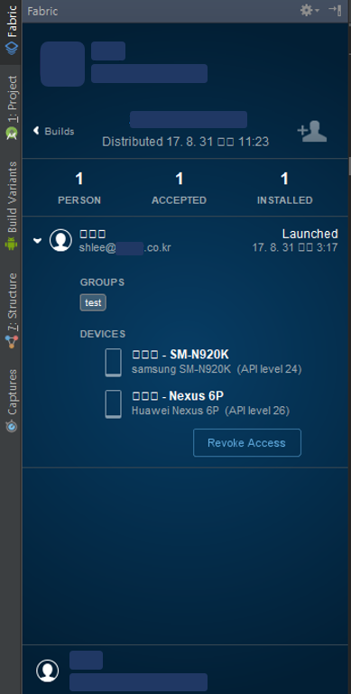Click the Android robot icon on Build Variants tab
This screenshot has width=351, height=694.
11,245
